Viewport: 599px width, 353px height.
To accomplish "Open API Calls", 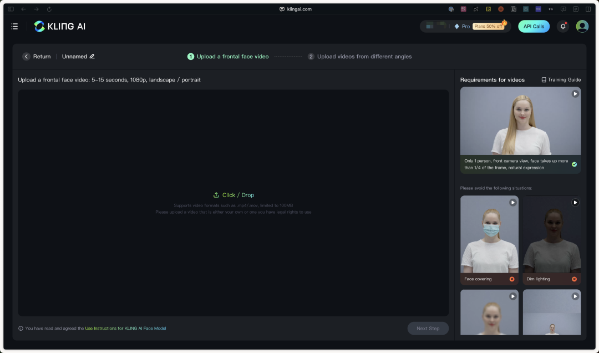I will [x=534, y=27].
